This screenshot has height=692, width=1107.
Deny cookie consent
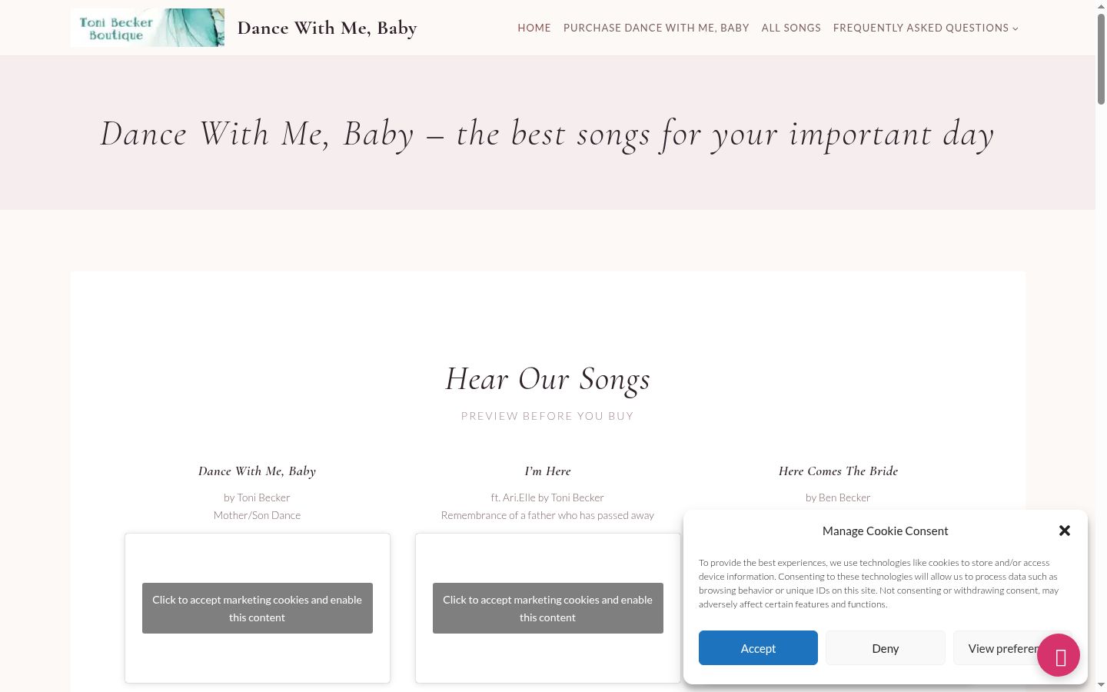[886, 648]
